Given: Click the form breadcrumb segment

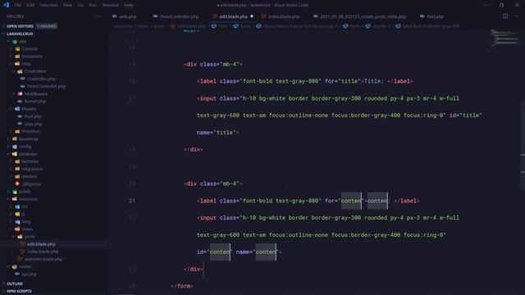Looking at the screenshot, I should [352, 26].
